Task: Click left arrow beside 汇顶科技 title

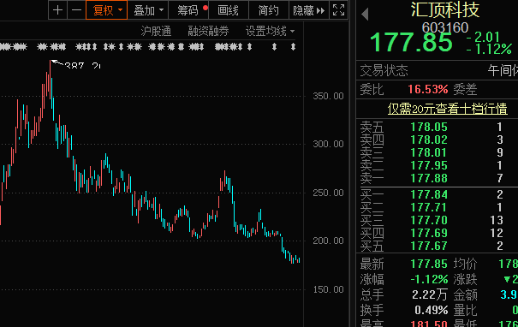Action: click(365, 14)
